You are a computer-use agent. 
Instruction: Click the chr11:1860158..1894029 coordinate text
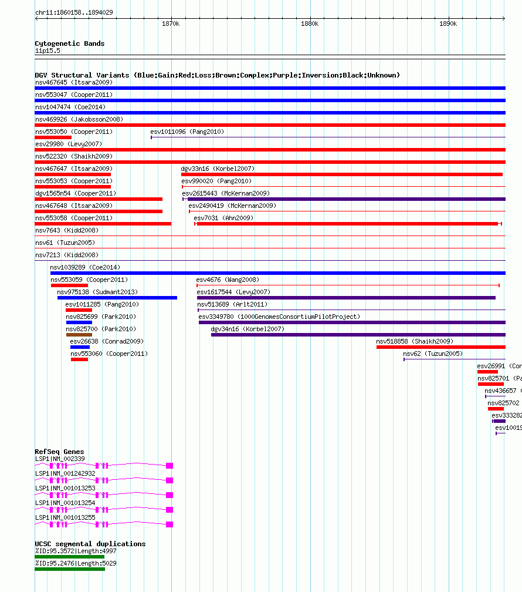pos(74,12)
